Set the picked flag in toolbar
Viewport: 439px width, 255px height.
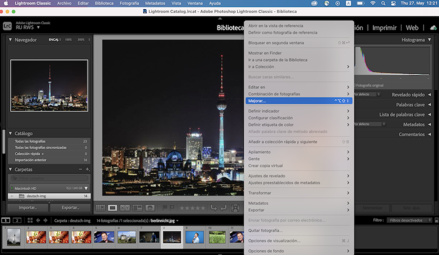165,208
